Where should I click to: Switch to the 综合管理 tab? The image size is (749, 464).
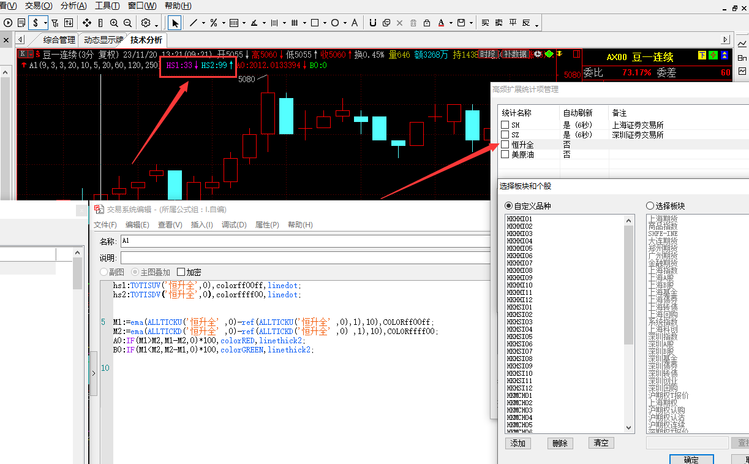coord(59,40)
